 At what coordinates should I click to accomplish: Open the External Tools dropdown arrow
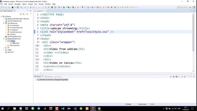coord(75,7)
